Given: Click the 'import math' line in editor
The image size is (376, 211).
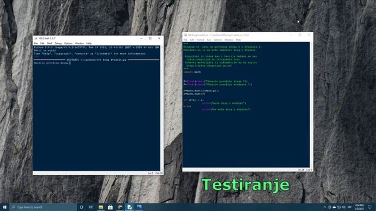Looking at the screenshot, I should click(192, 72).
